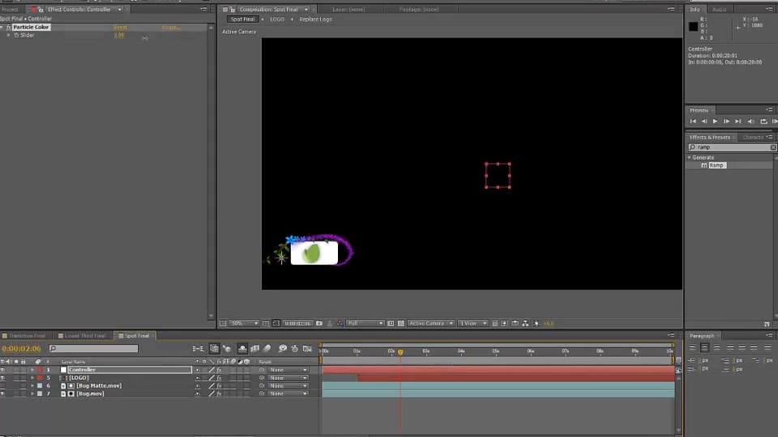This screenshot has height=437, width=778.
Task: Click Reset for the Particle Color effect
Action: pos(120,28)
